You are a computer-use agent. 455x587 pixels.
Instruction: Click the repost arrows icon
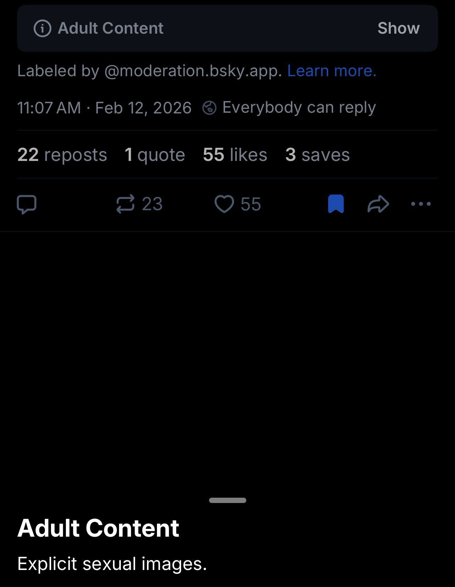[125, 204]
